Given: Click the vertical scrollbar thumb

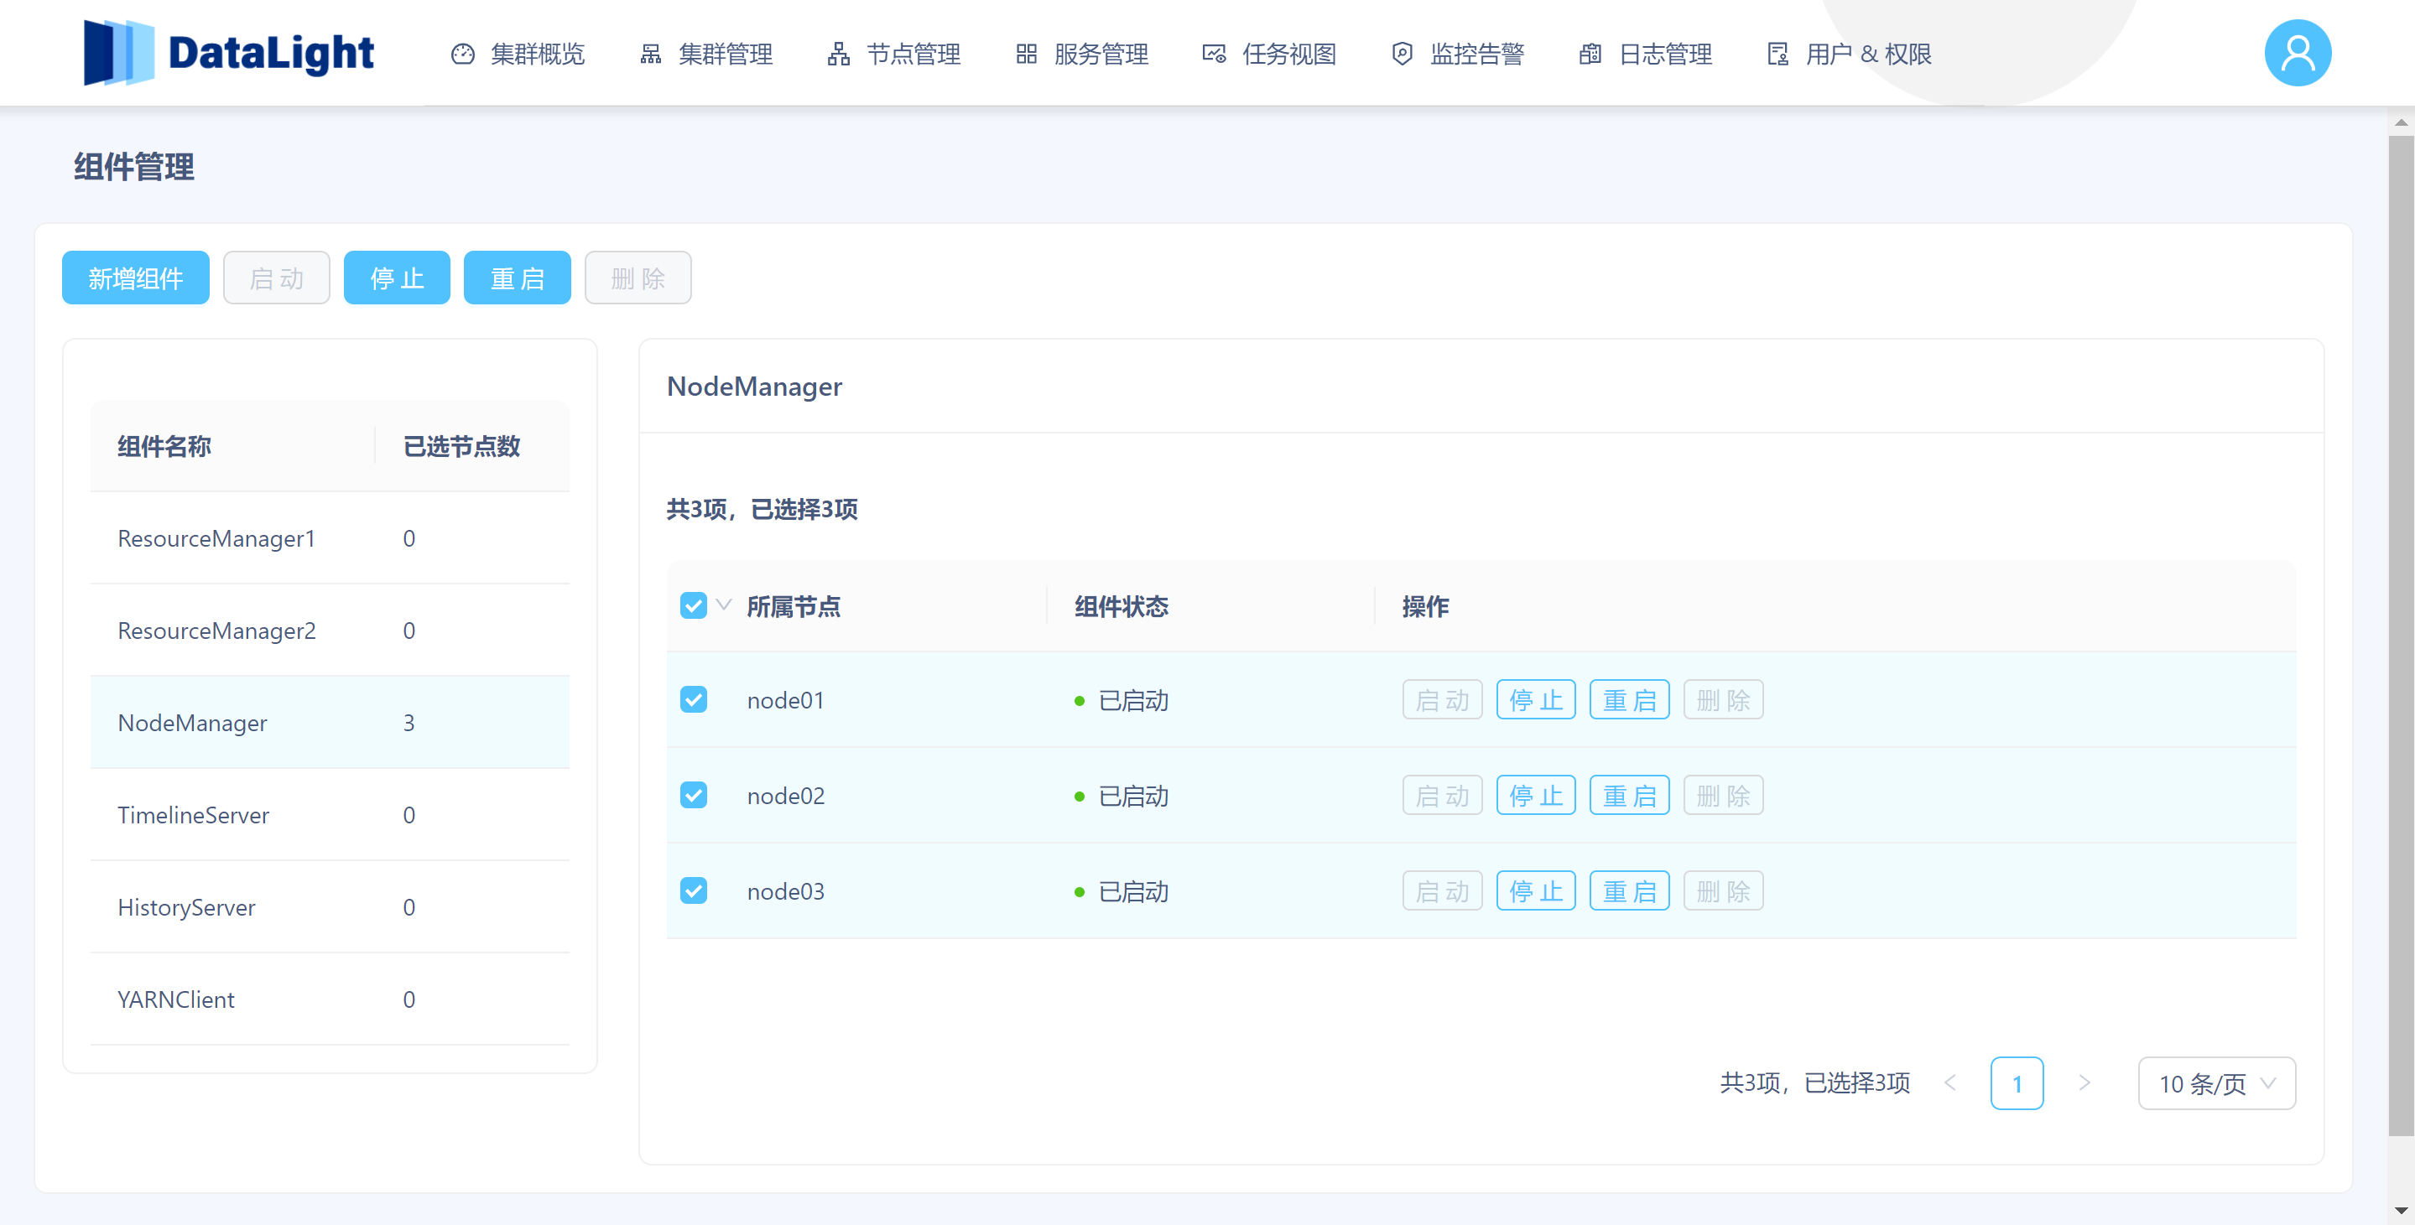Looking at the screenshot, I should click(2400, 636).
